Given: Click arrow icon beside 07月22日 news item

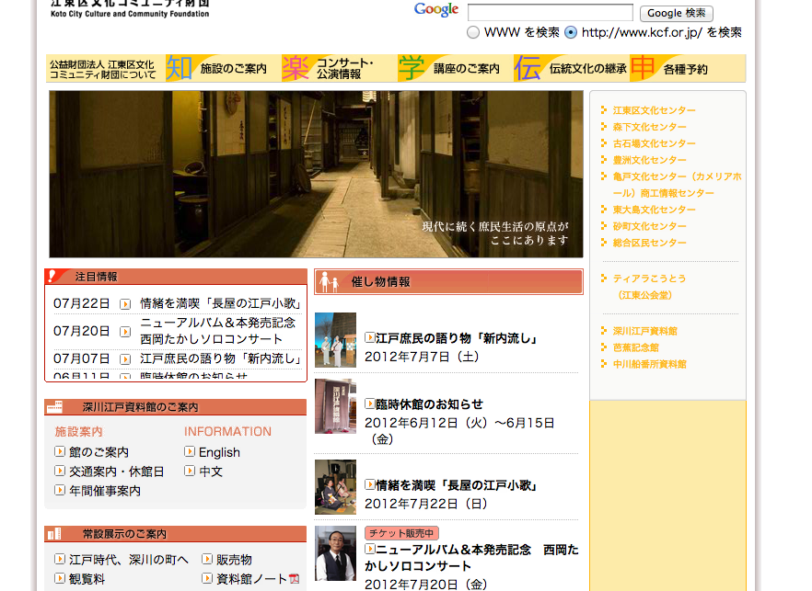Looking at the screenshot, I should (x=125, y=304).
